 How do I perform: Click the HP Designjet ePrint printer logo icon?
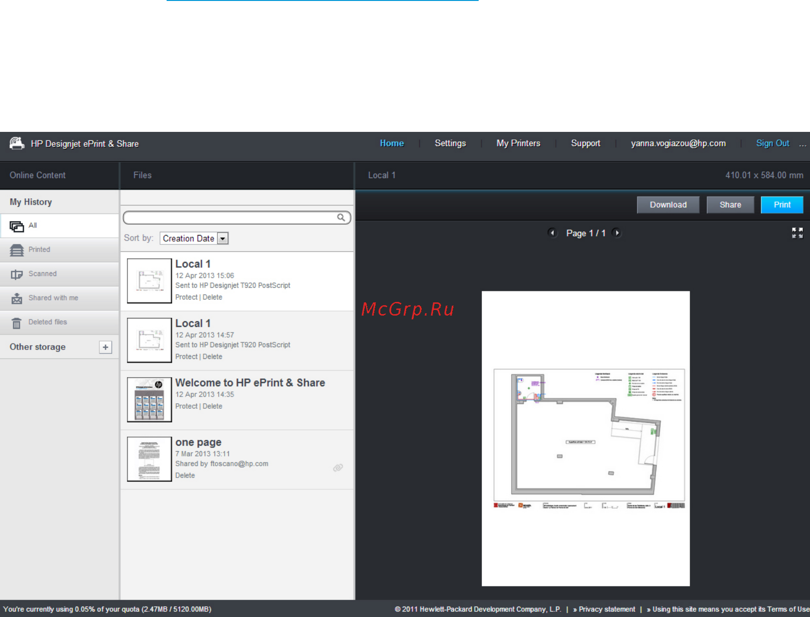(x=17, y=143)
